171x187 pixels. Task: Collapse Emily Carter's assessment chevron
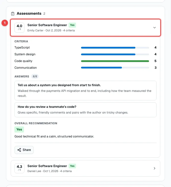point(154,28)
